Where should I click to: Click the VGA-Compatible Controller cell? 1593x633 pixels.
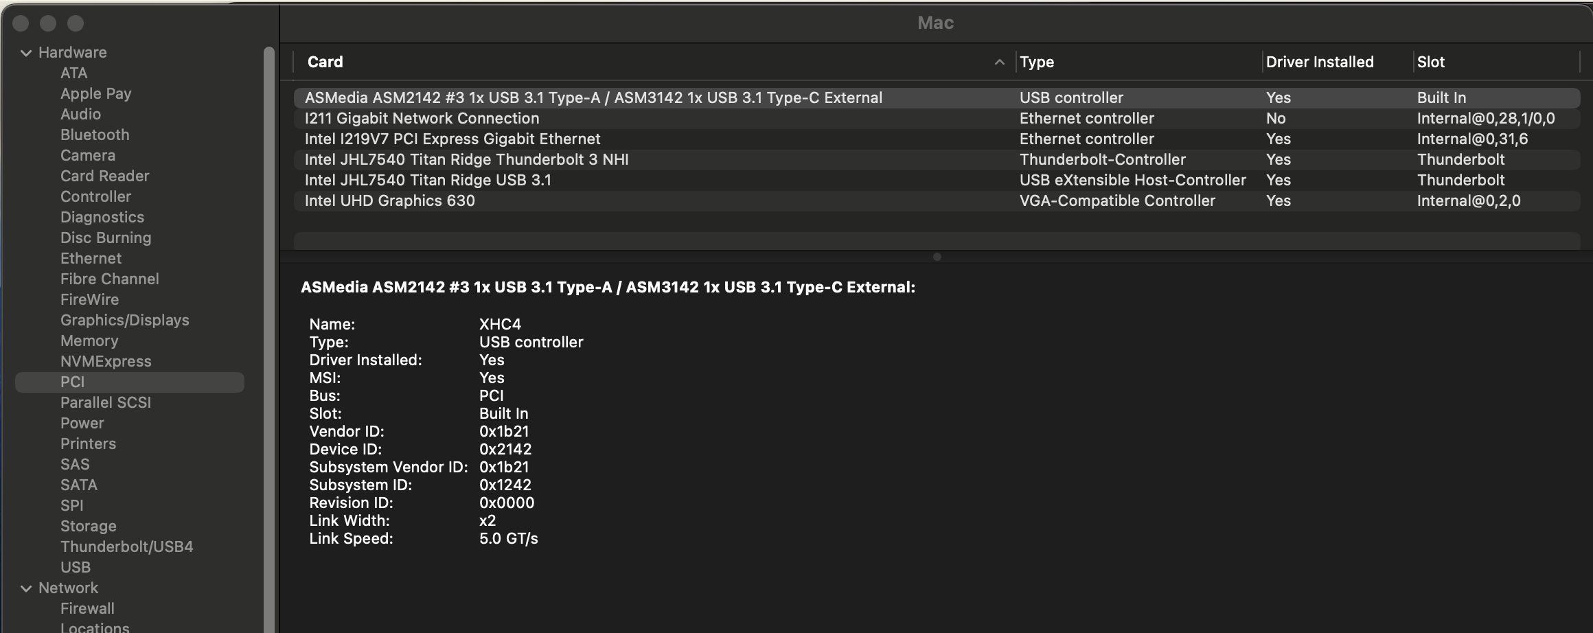[x=1117, y=200]
